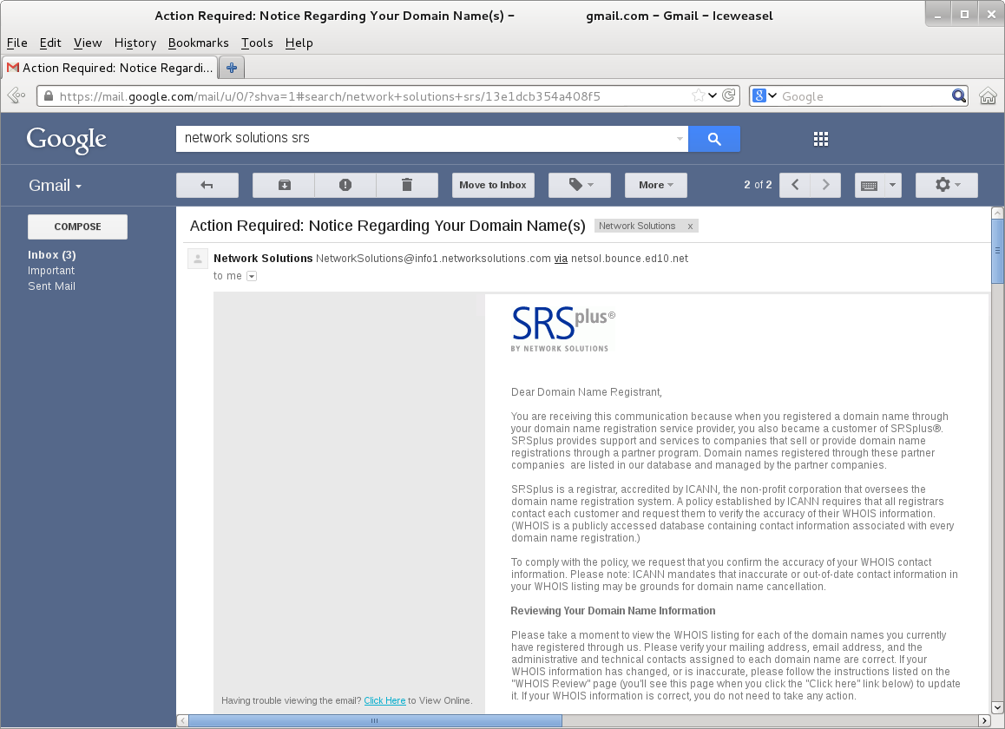
Task: Click the vertical scrollbar down arrow
Action: coord(997,708)
